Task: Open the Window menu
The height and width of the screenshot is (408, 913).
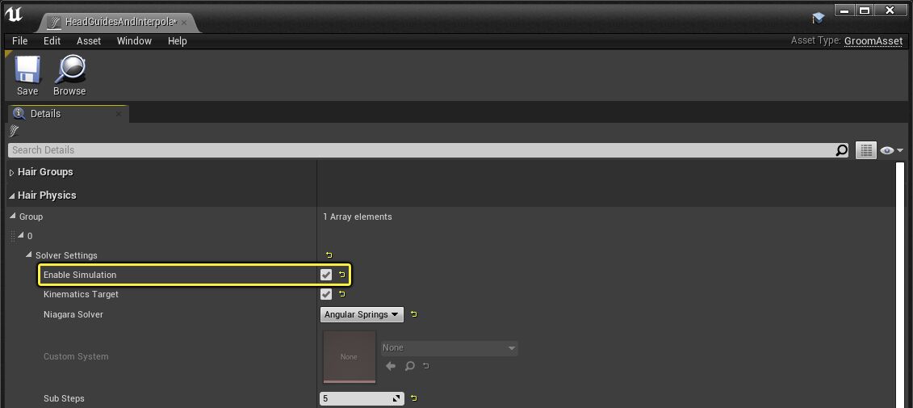Action: pyautogui.click(x=134, y=40)
